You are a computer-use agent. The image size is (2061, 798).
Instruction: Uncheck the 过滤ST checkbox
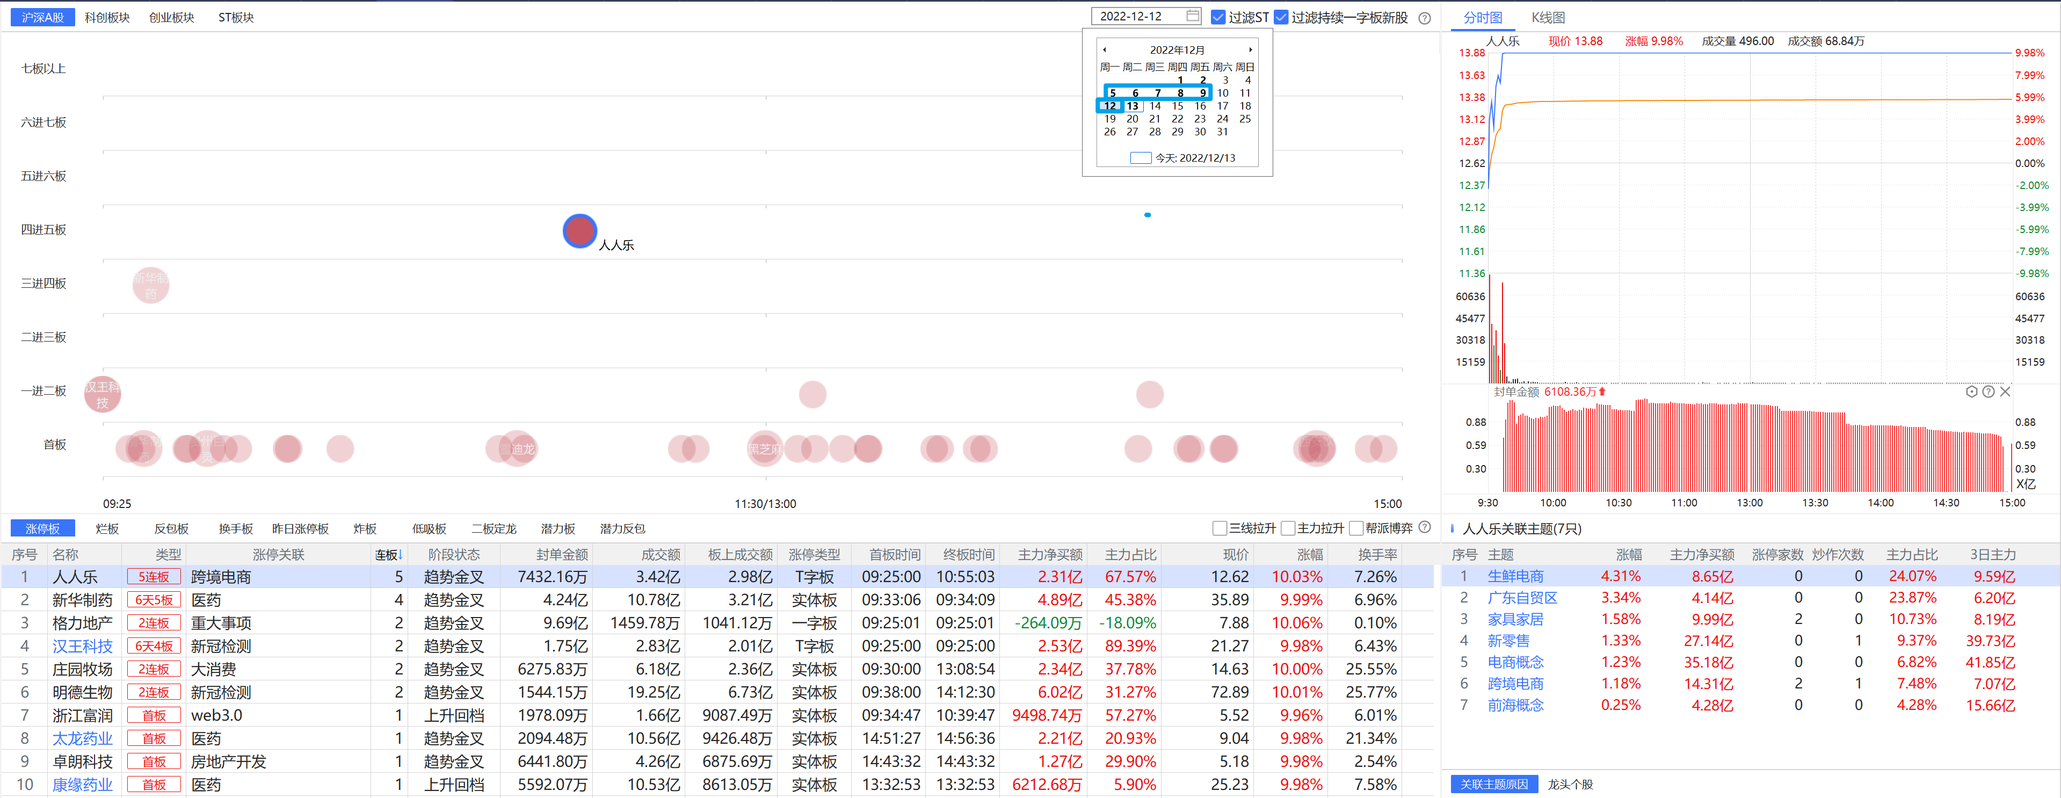click(1218, 18)
